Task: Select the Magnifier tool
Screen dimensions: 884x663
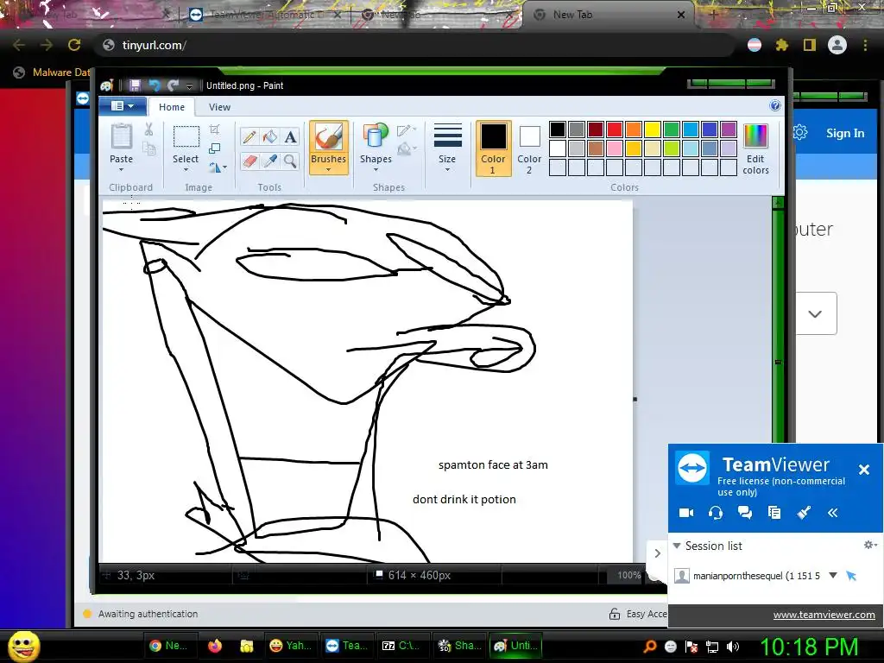Action: (x=290, y=161)
